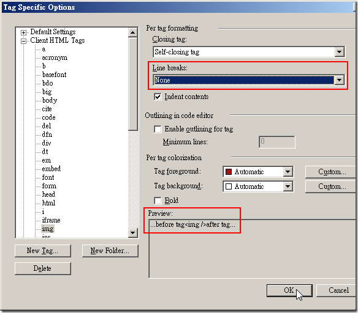Select the head tag

coord(48,194)
